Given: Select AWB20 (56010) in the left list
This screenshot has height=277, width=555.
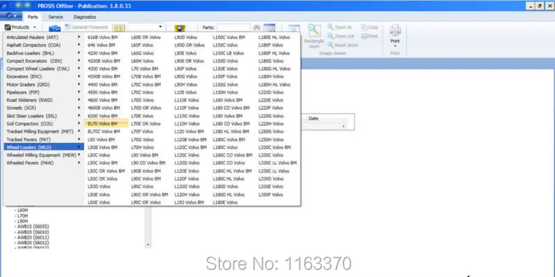Looking at the screenshot, I should 33,232.
